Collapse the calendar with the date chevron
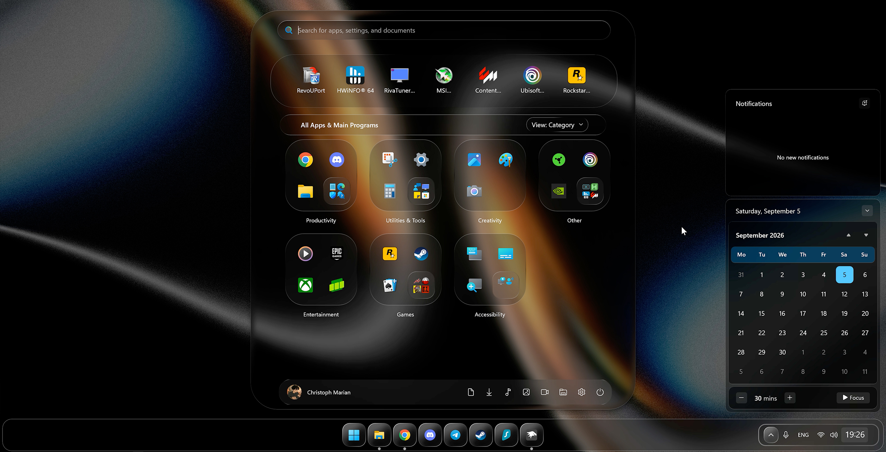This screenshot has height=452, width=886. pyautogui.click(x=867, y=211)
